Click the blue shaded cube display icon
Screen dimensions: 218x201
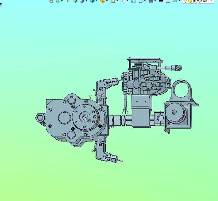pos(82,1)
